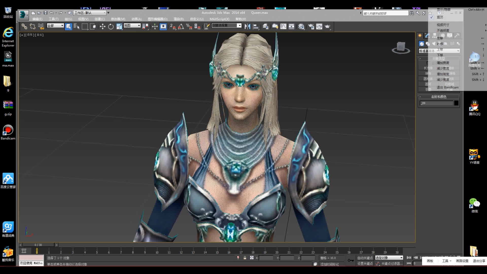
Task: Select the Select and Scale tool
Action: (x=119, y=26)
